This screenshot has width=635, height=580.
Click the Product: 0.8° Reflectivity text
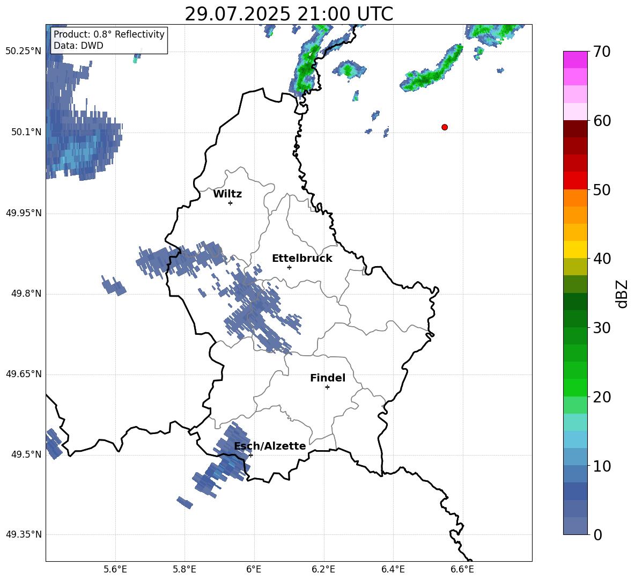pyautogui.click(x=109, y=34)
